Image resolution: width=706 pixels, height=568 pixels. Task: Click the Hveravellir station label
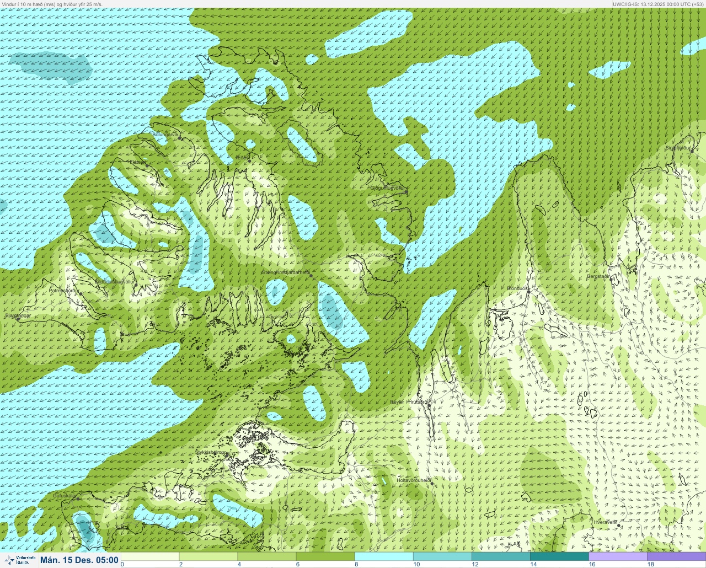click(x=605, y=522)
